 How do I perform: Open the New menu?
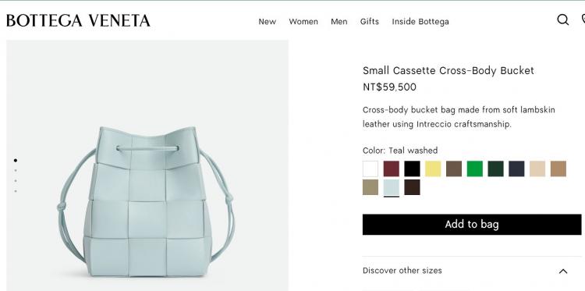click(267, 22)
